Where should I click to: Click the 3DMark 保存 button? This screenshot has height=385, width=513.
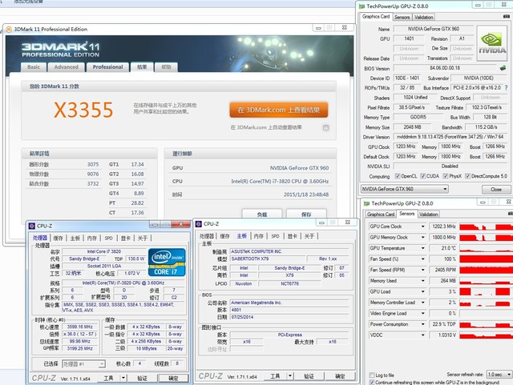click(x=306, y=214)
